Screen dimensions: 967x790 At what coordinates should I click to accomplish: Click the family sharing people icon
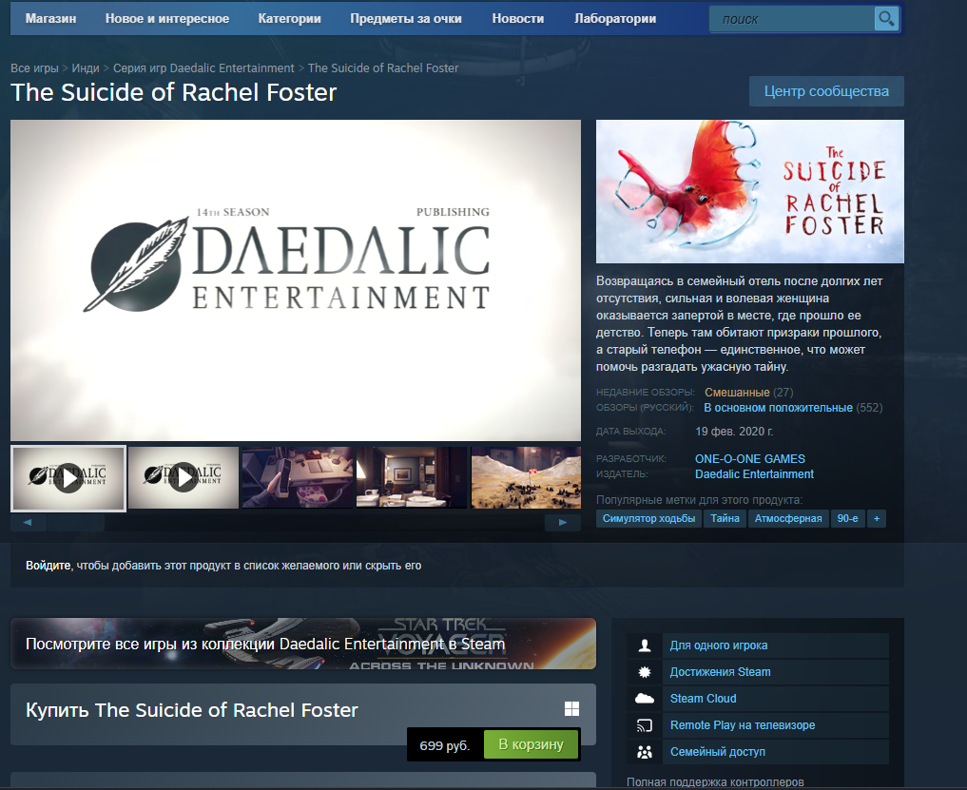[645, 752]
